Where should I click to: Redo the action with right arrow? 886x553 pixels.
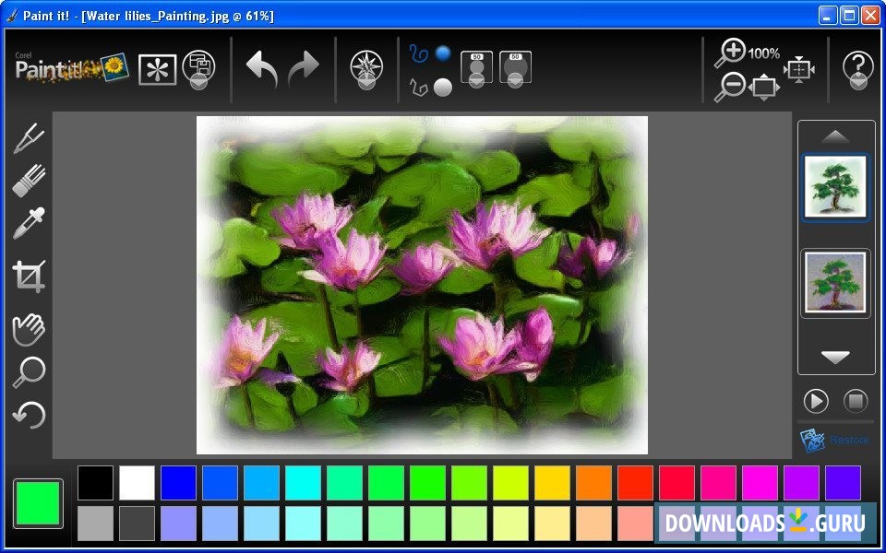click(304, 69)
